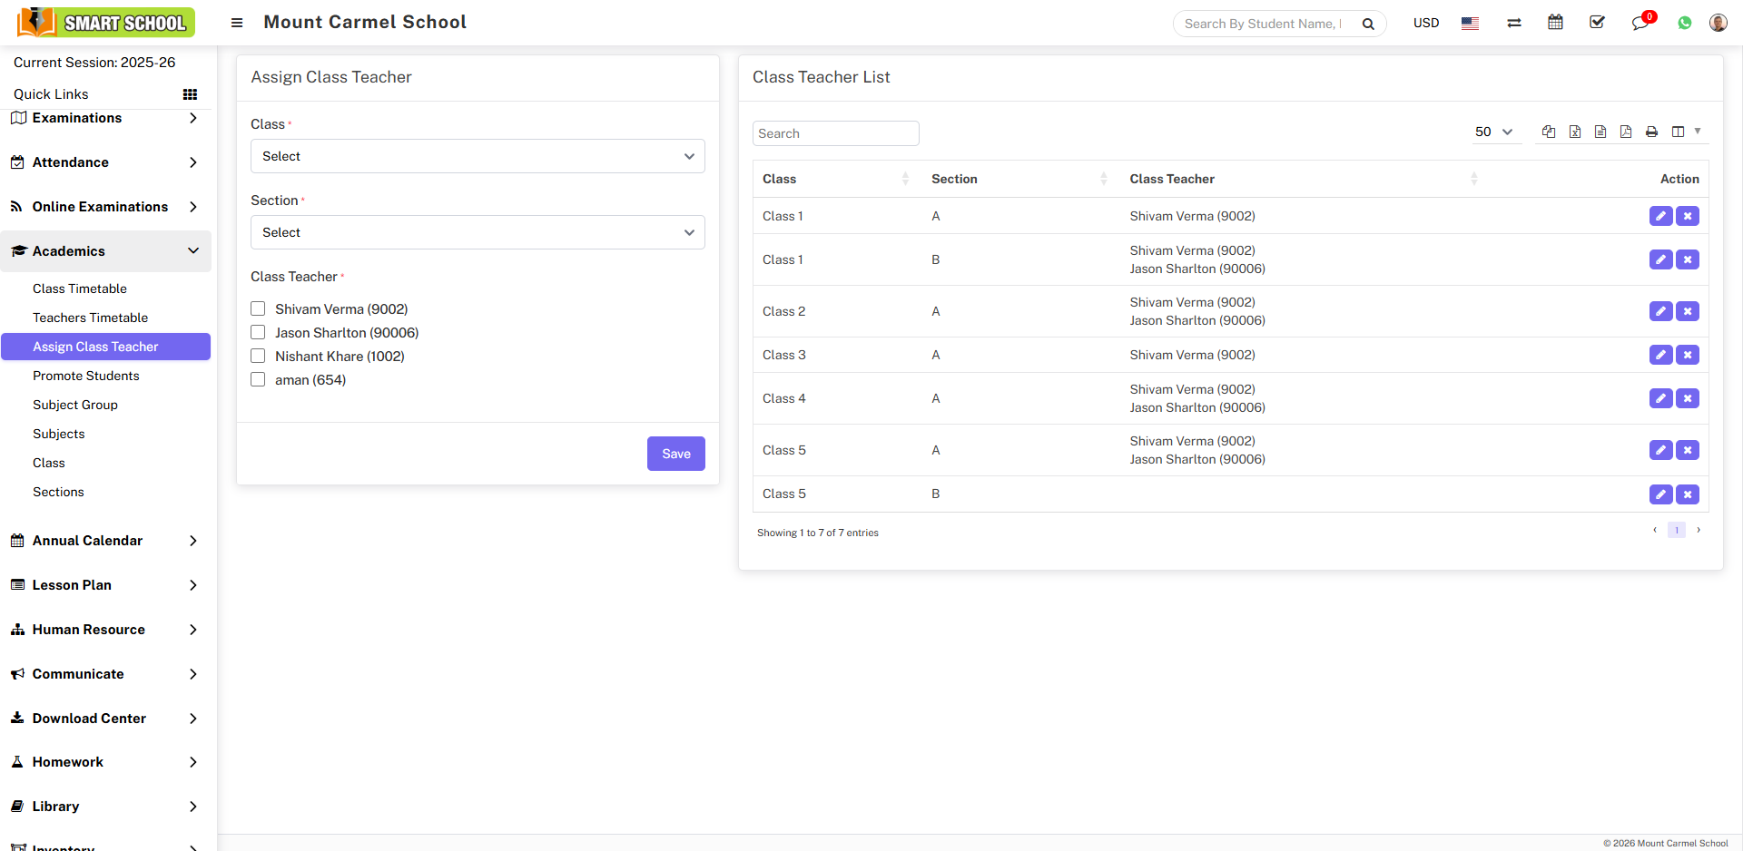Open chat notifications icon
1743x851 pixels.
[1640, 23]
